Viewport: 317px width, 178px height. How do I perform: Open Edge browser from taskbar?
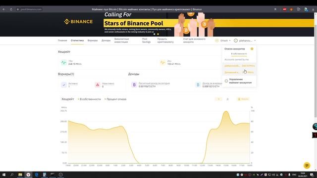tap(36, 175)
